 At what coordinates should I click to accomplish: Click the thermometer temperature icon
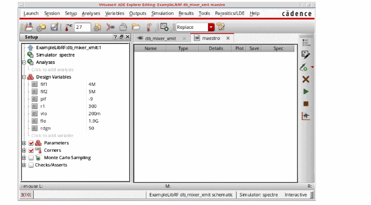click(68, 27)
